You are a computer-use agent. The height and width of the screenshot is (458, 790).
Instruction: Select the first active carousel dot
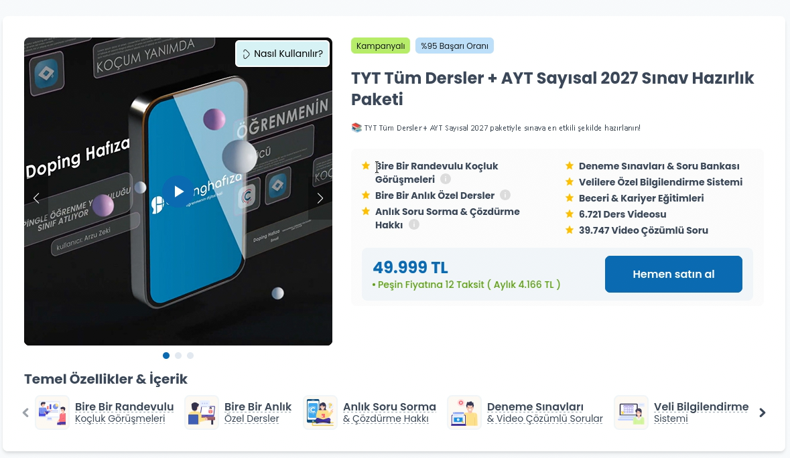(166, 356)
